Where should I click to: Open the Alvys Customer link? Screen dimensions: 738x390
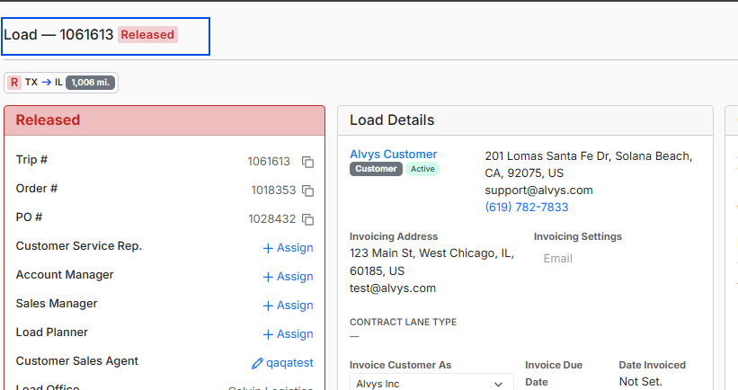[x=394, y=154]
